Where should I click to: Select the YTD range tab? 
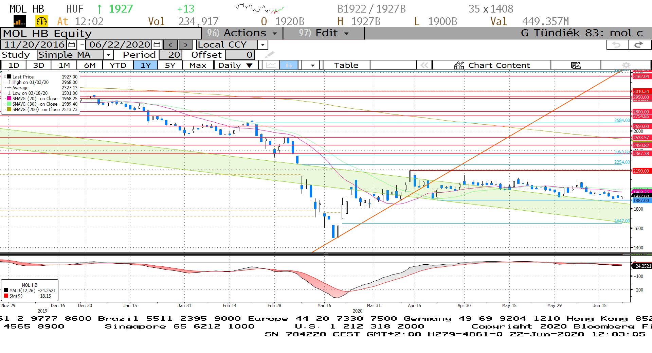pyautogui.click(x=118, y=65)
